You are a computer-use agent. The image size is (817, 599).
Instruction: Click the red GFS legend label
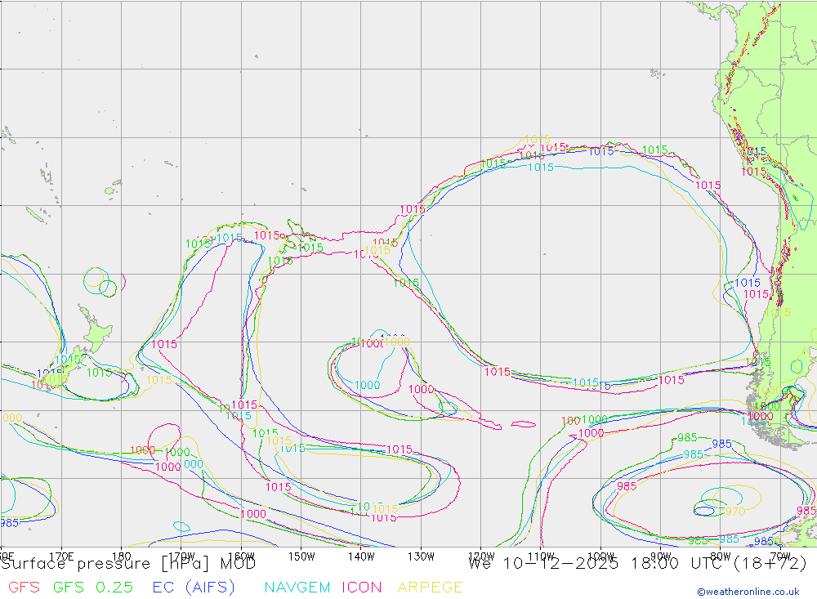[x=24, y=587]
